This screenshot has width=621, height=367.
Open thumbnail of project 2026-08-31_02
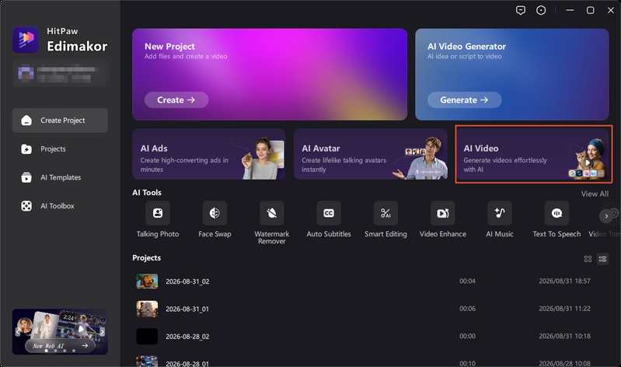pyautogui.click(x=147, y=281)
